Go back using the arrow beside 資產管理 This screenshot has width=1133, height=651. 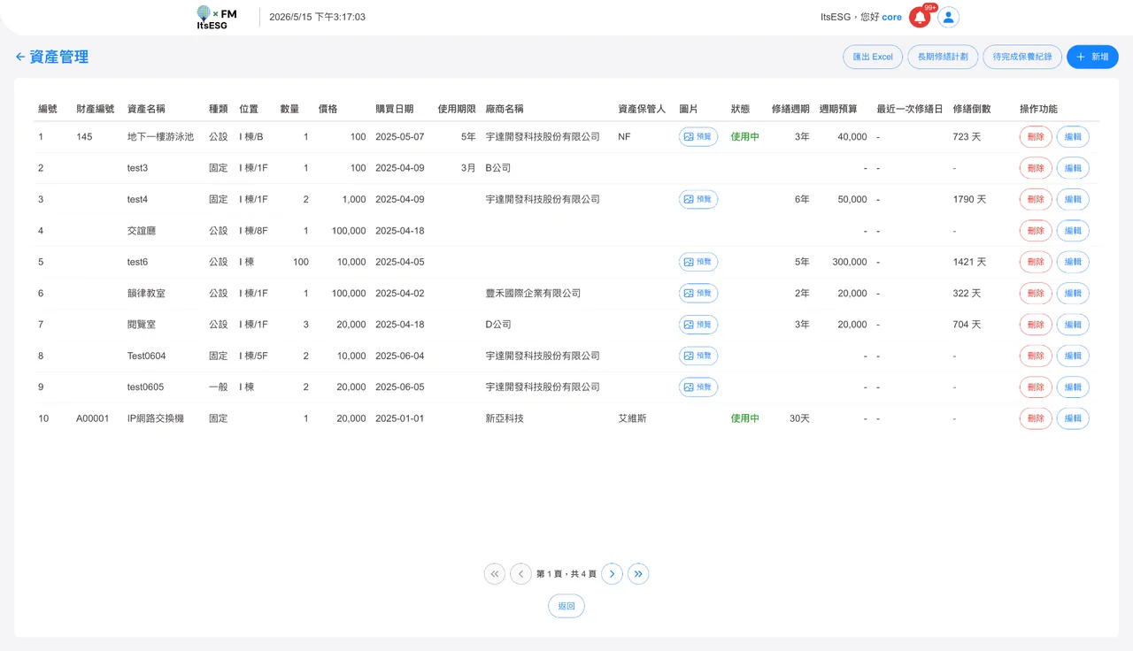(20, 57)
